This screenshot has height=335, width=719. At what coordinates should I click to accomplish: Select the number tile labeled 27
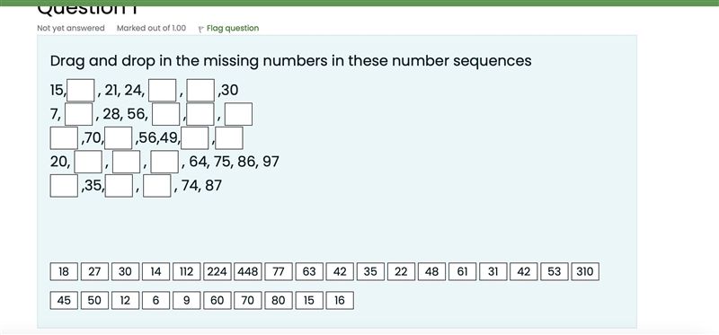[x=94, y=272]
